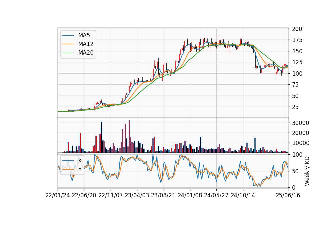Click the 200 price axis label
The height and width of the screenshot is (230, 320).
pos(297,29)
